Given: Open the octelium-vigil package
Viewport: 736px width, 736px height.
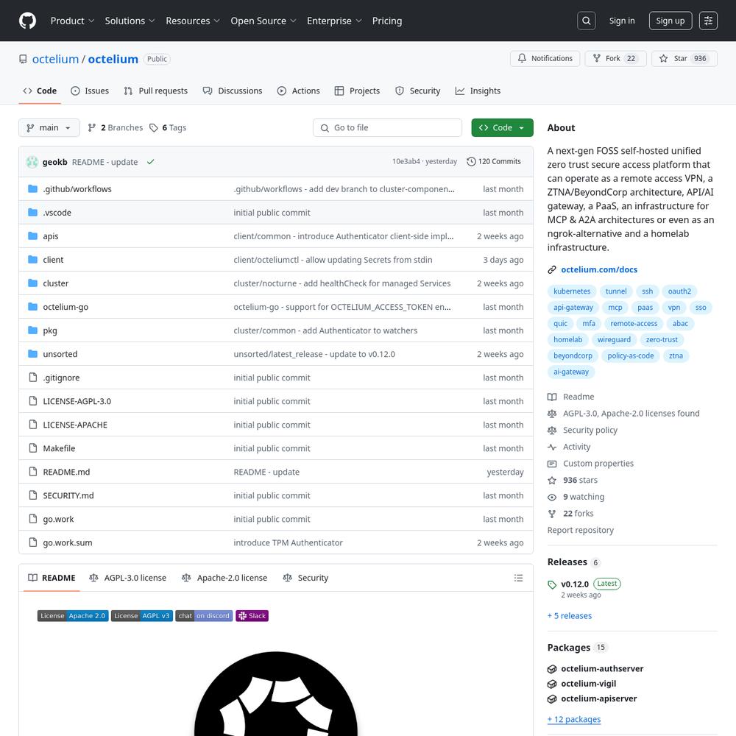Looking at the screenshot, I should point(588,684).
